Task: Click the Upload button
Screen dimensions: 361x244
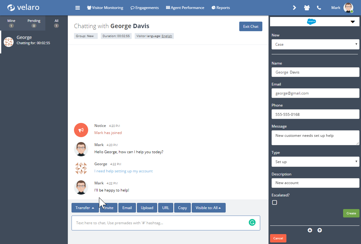Action: point(147,208)
